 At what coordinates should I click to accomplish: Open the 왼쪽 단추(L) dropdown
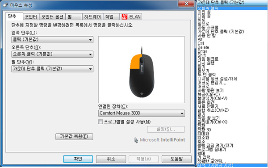(x=52, y=39)
